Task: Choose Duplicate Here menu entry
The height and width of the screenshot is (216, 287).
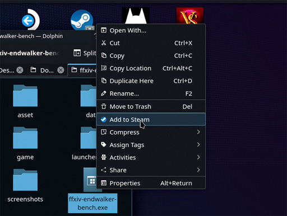Action: pos(151,81)
